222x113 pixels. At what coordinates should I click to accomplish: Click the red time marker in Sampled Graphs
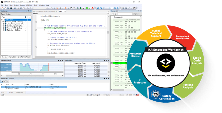coord(49,67)
